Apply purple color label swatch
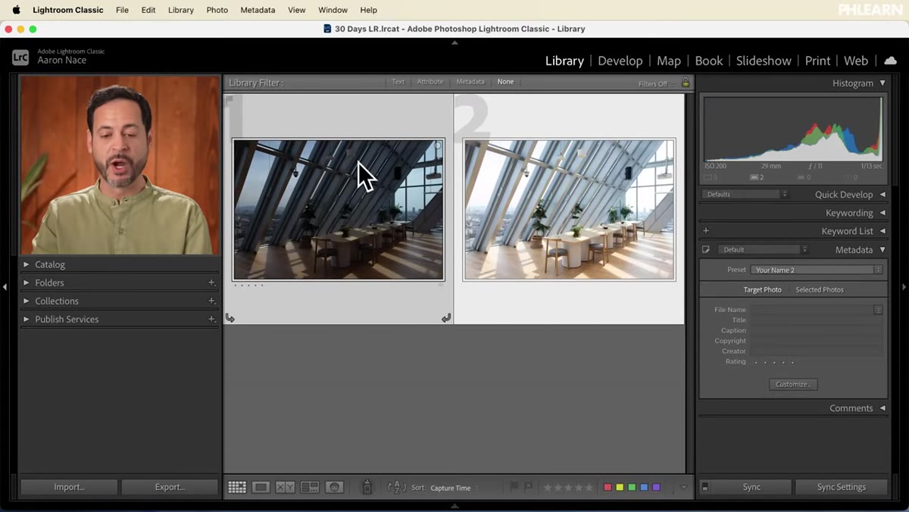This screenshot has height=512, width=909. [656, 488]
